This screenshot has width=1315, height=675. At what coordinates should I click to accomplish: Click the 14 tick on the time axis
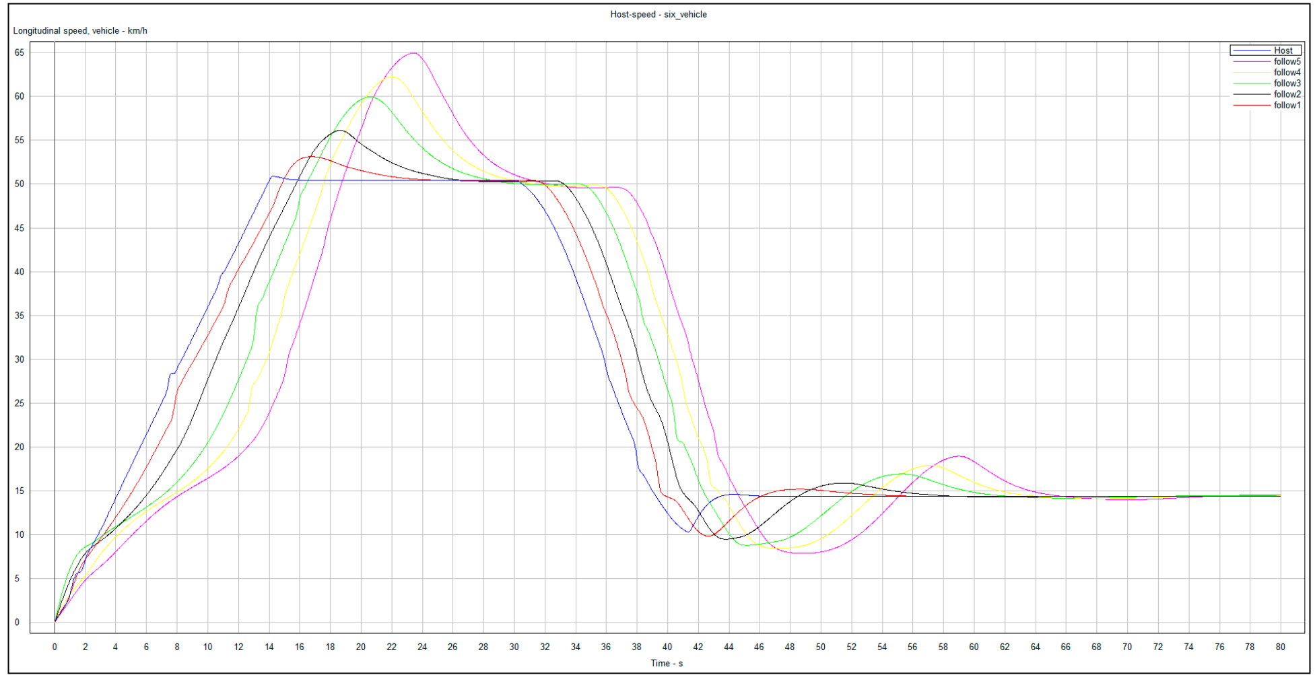[x=269, y=647]
